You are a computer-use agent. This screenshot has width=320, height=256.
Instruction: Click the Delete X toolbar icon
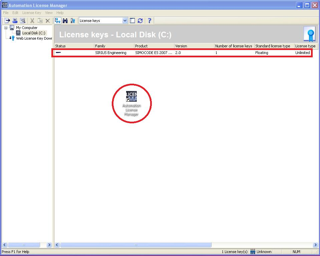point(48,21)
